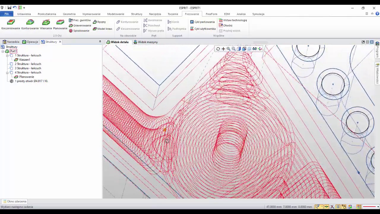Open the red line style dropdown

(378, 207)
